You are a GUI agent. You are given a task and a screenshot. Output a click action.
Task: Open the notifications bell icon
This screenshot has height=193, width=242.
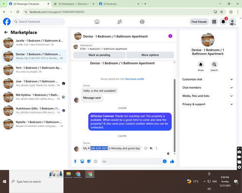click(223, 22)
